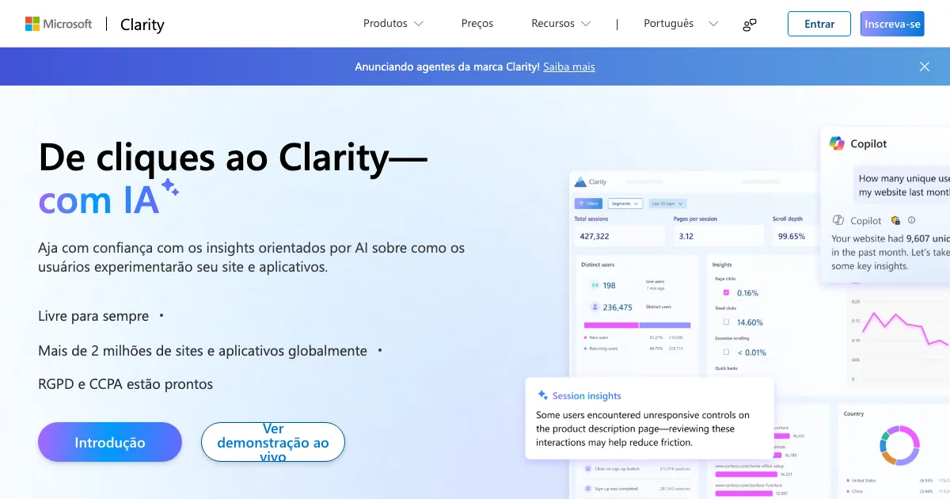Toggle the Rage clicks checkbox
The height and width of the screenshot is (499, 950).
point(726,292)
